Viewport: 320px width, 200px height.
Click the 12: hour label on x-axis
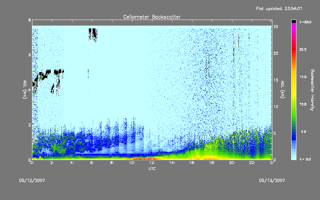[152, 163]
